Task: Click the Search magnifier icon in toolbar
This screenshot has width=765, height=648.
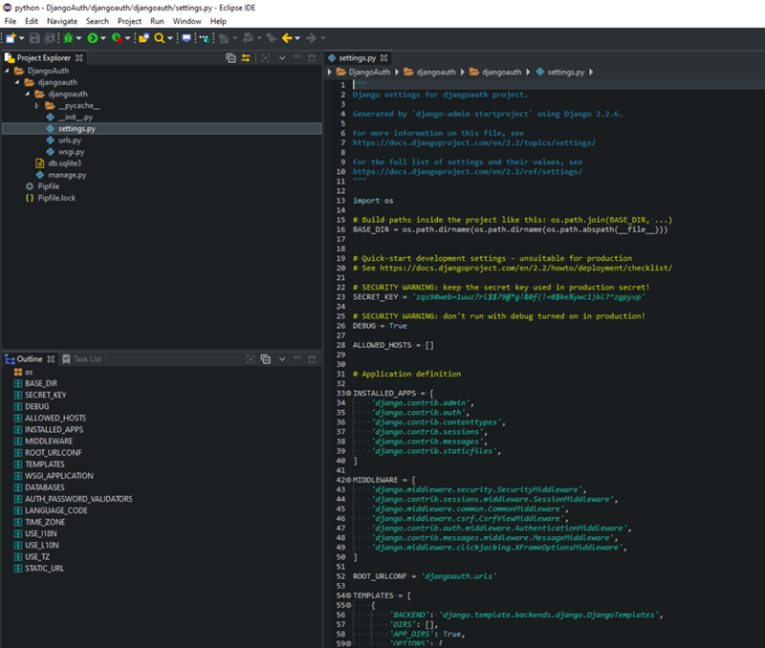Action: pos(160,38)
